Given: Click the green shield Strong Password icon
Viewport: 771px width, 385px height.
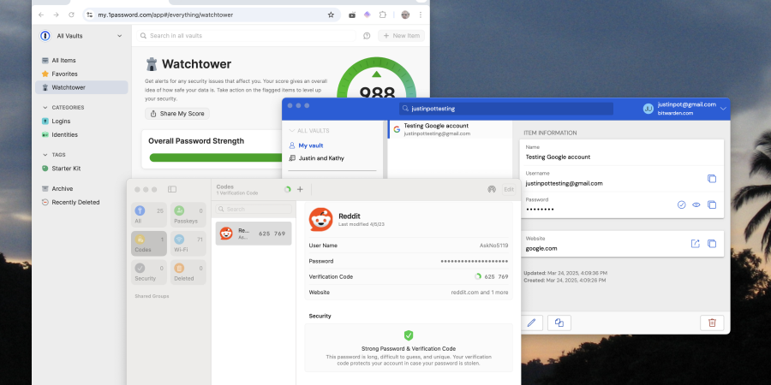Looking at the screenshot, I should [409, 335].
